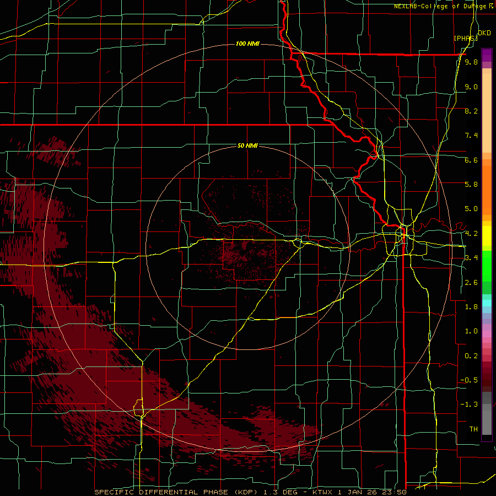This screenshot has width=496, height=496.
Task: Click the KTWX station identifier in caption
Action: click(x=322, y=492)
